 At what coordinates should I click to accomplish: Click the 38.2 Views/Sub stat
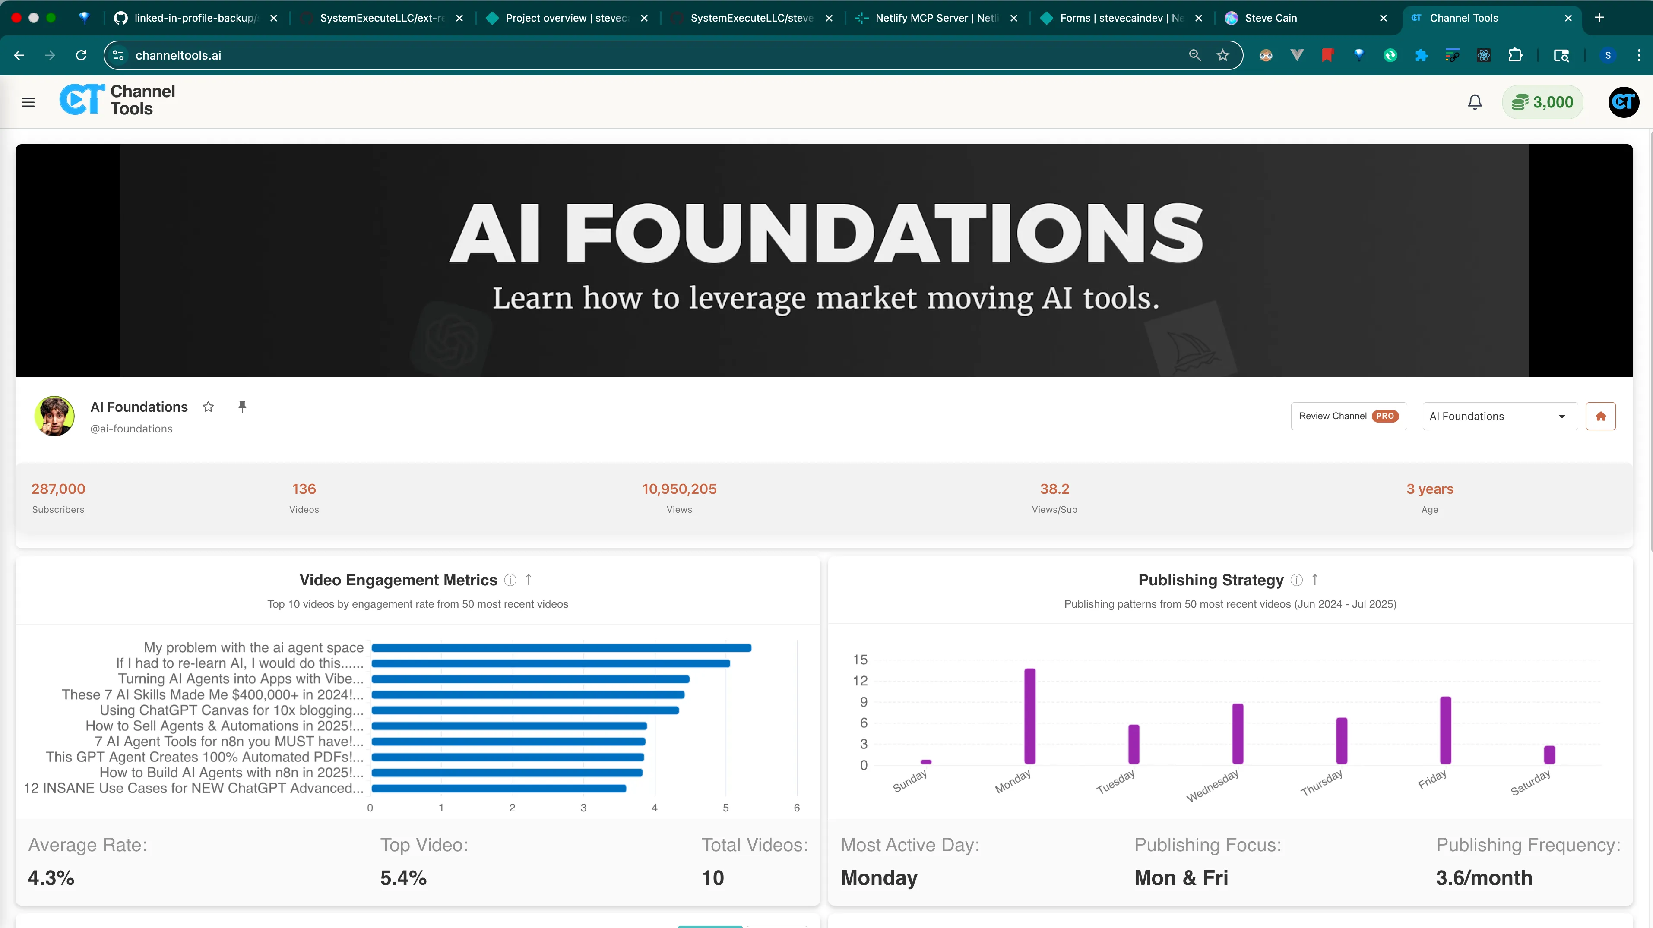[x=1054, y=498]
